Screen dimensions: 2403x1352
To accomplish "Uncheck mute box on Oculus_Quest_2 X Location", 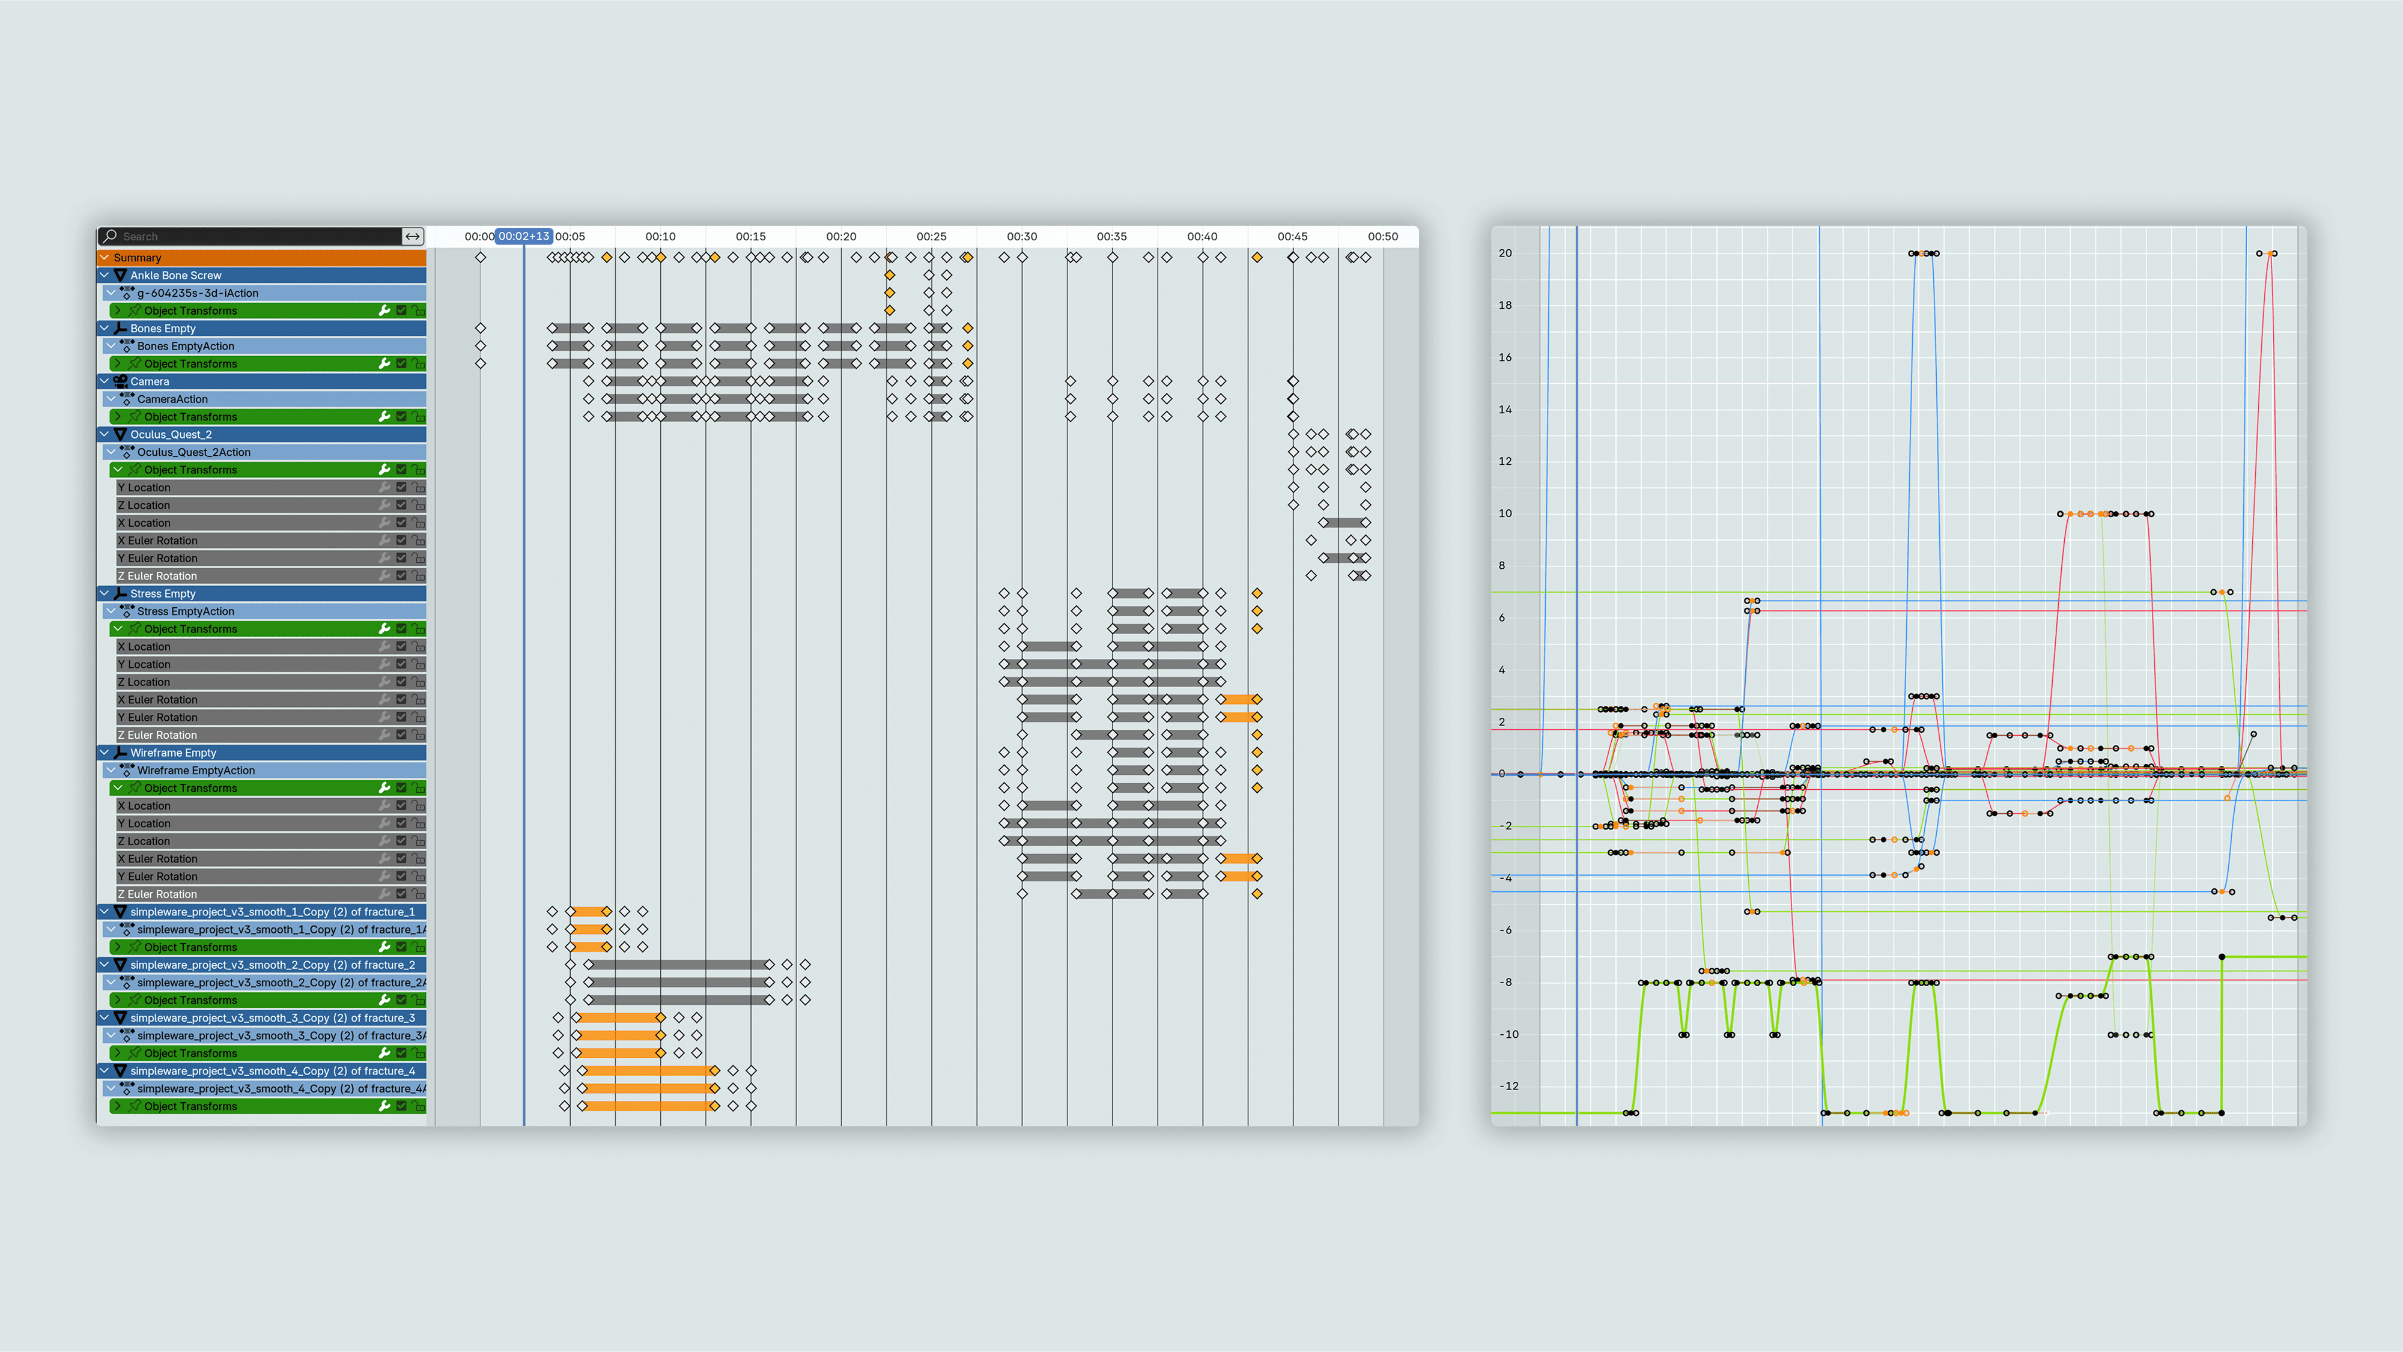I will (x=401, y=523).
